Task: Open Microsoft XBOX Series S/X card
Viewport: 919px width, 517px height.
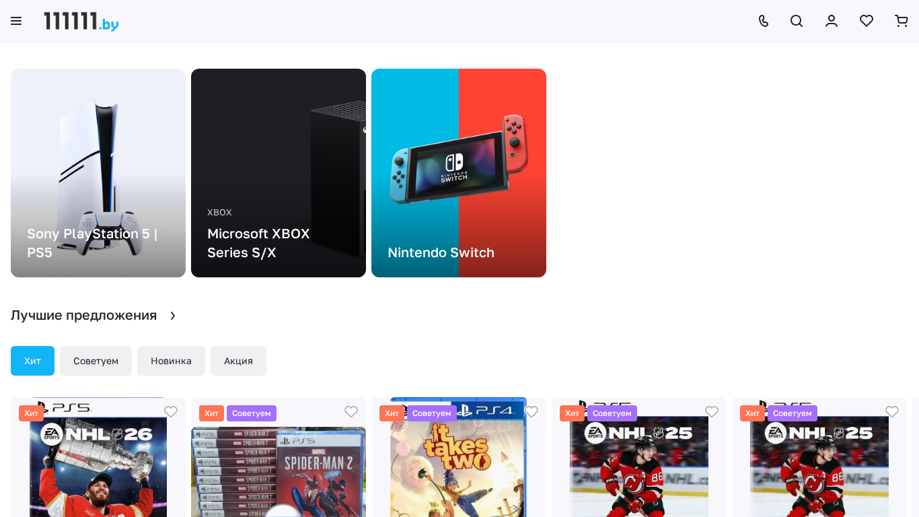Action: (279, 173)
